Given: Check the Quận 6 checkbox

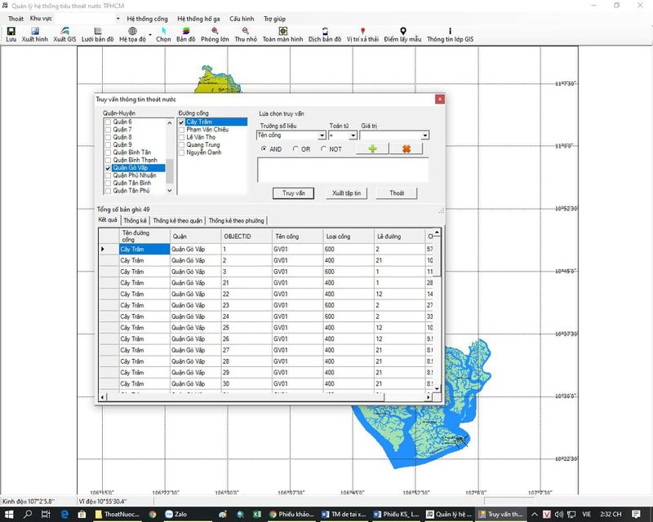Looking at the screenshot, I should pos(108,122).
